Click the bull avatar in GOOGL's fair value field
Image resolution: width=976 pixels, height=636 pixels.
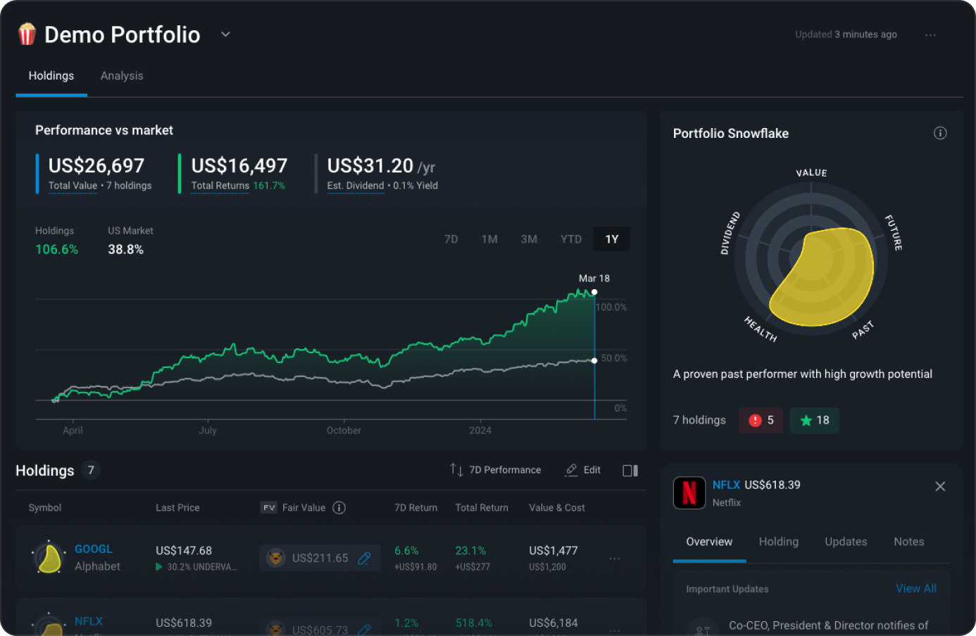point(274,557)
